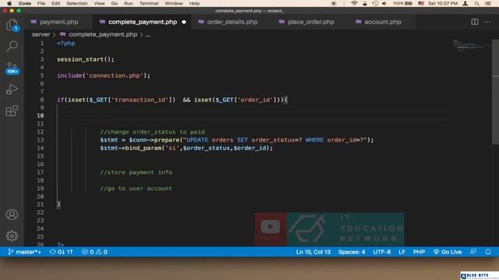The width and height of the screenshot is (499, 280).
Task: Change indentation via Spaces: 4
Action: 352,252
